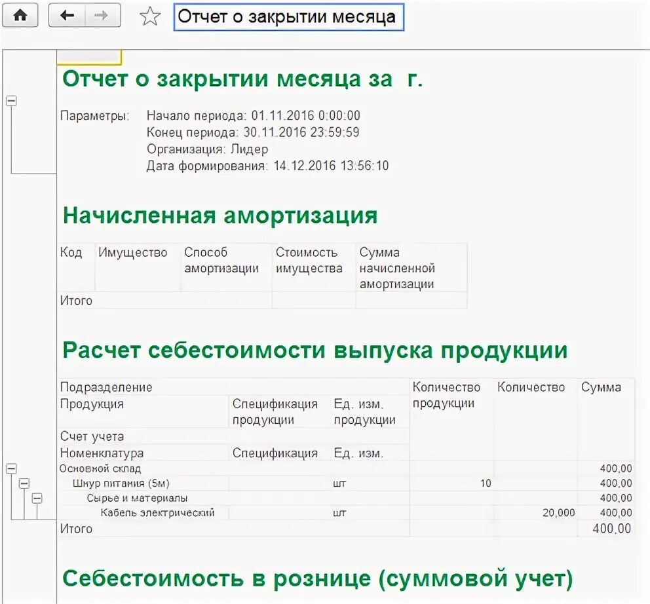This screenshot has height=604, width=650.
Task: Click the 'Начало периода' parameter line
Action: (254, 115)
